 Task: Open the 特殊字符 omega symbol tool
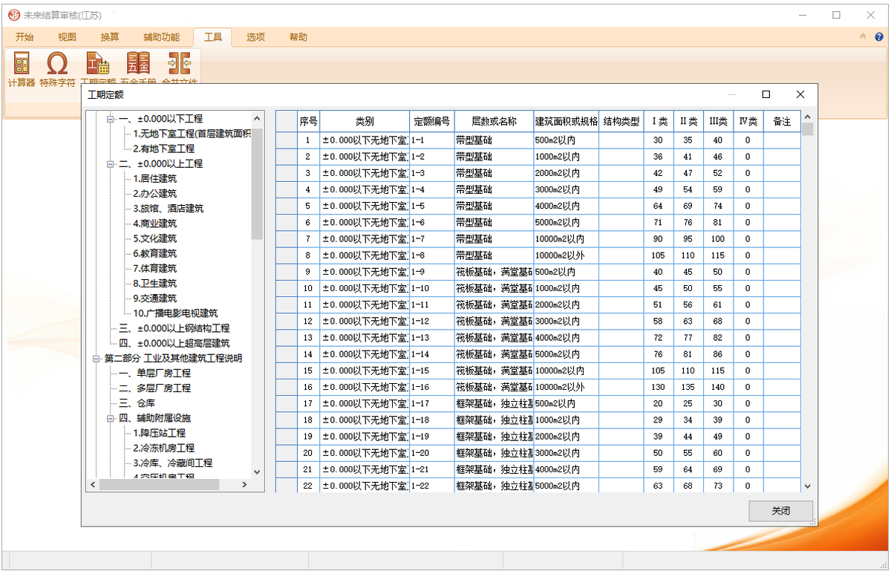coord(57,69)
